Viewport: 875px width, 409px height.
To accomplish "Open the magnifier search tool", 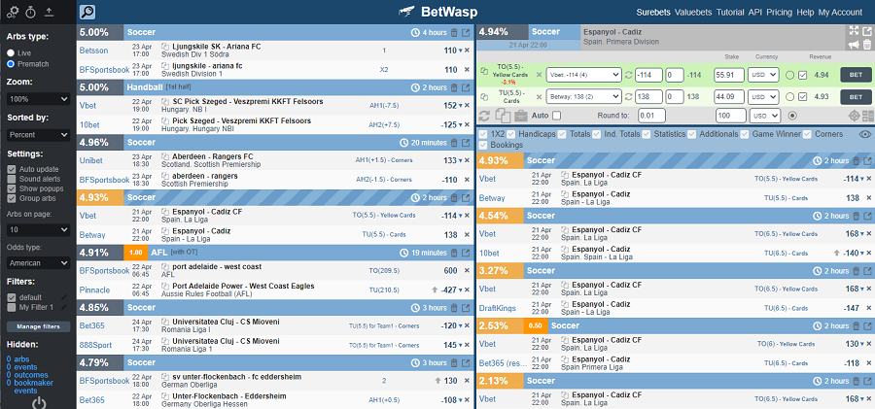I will 87,12.
